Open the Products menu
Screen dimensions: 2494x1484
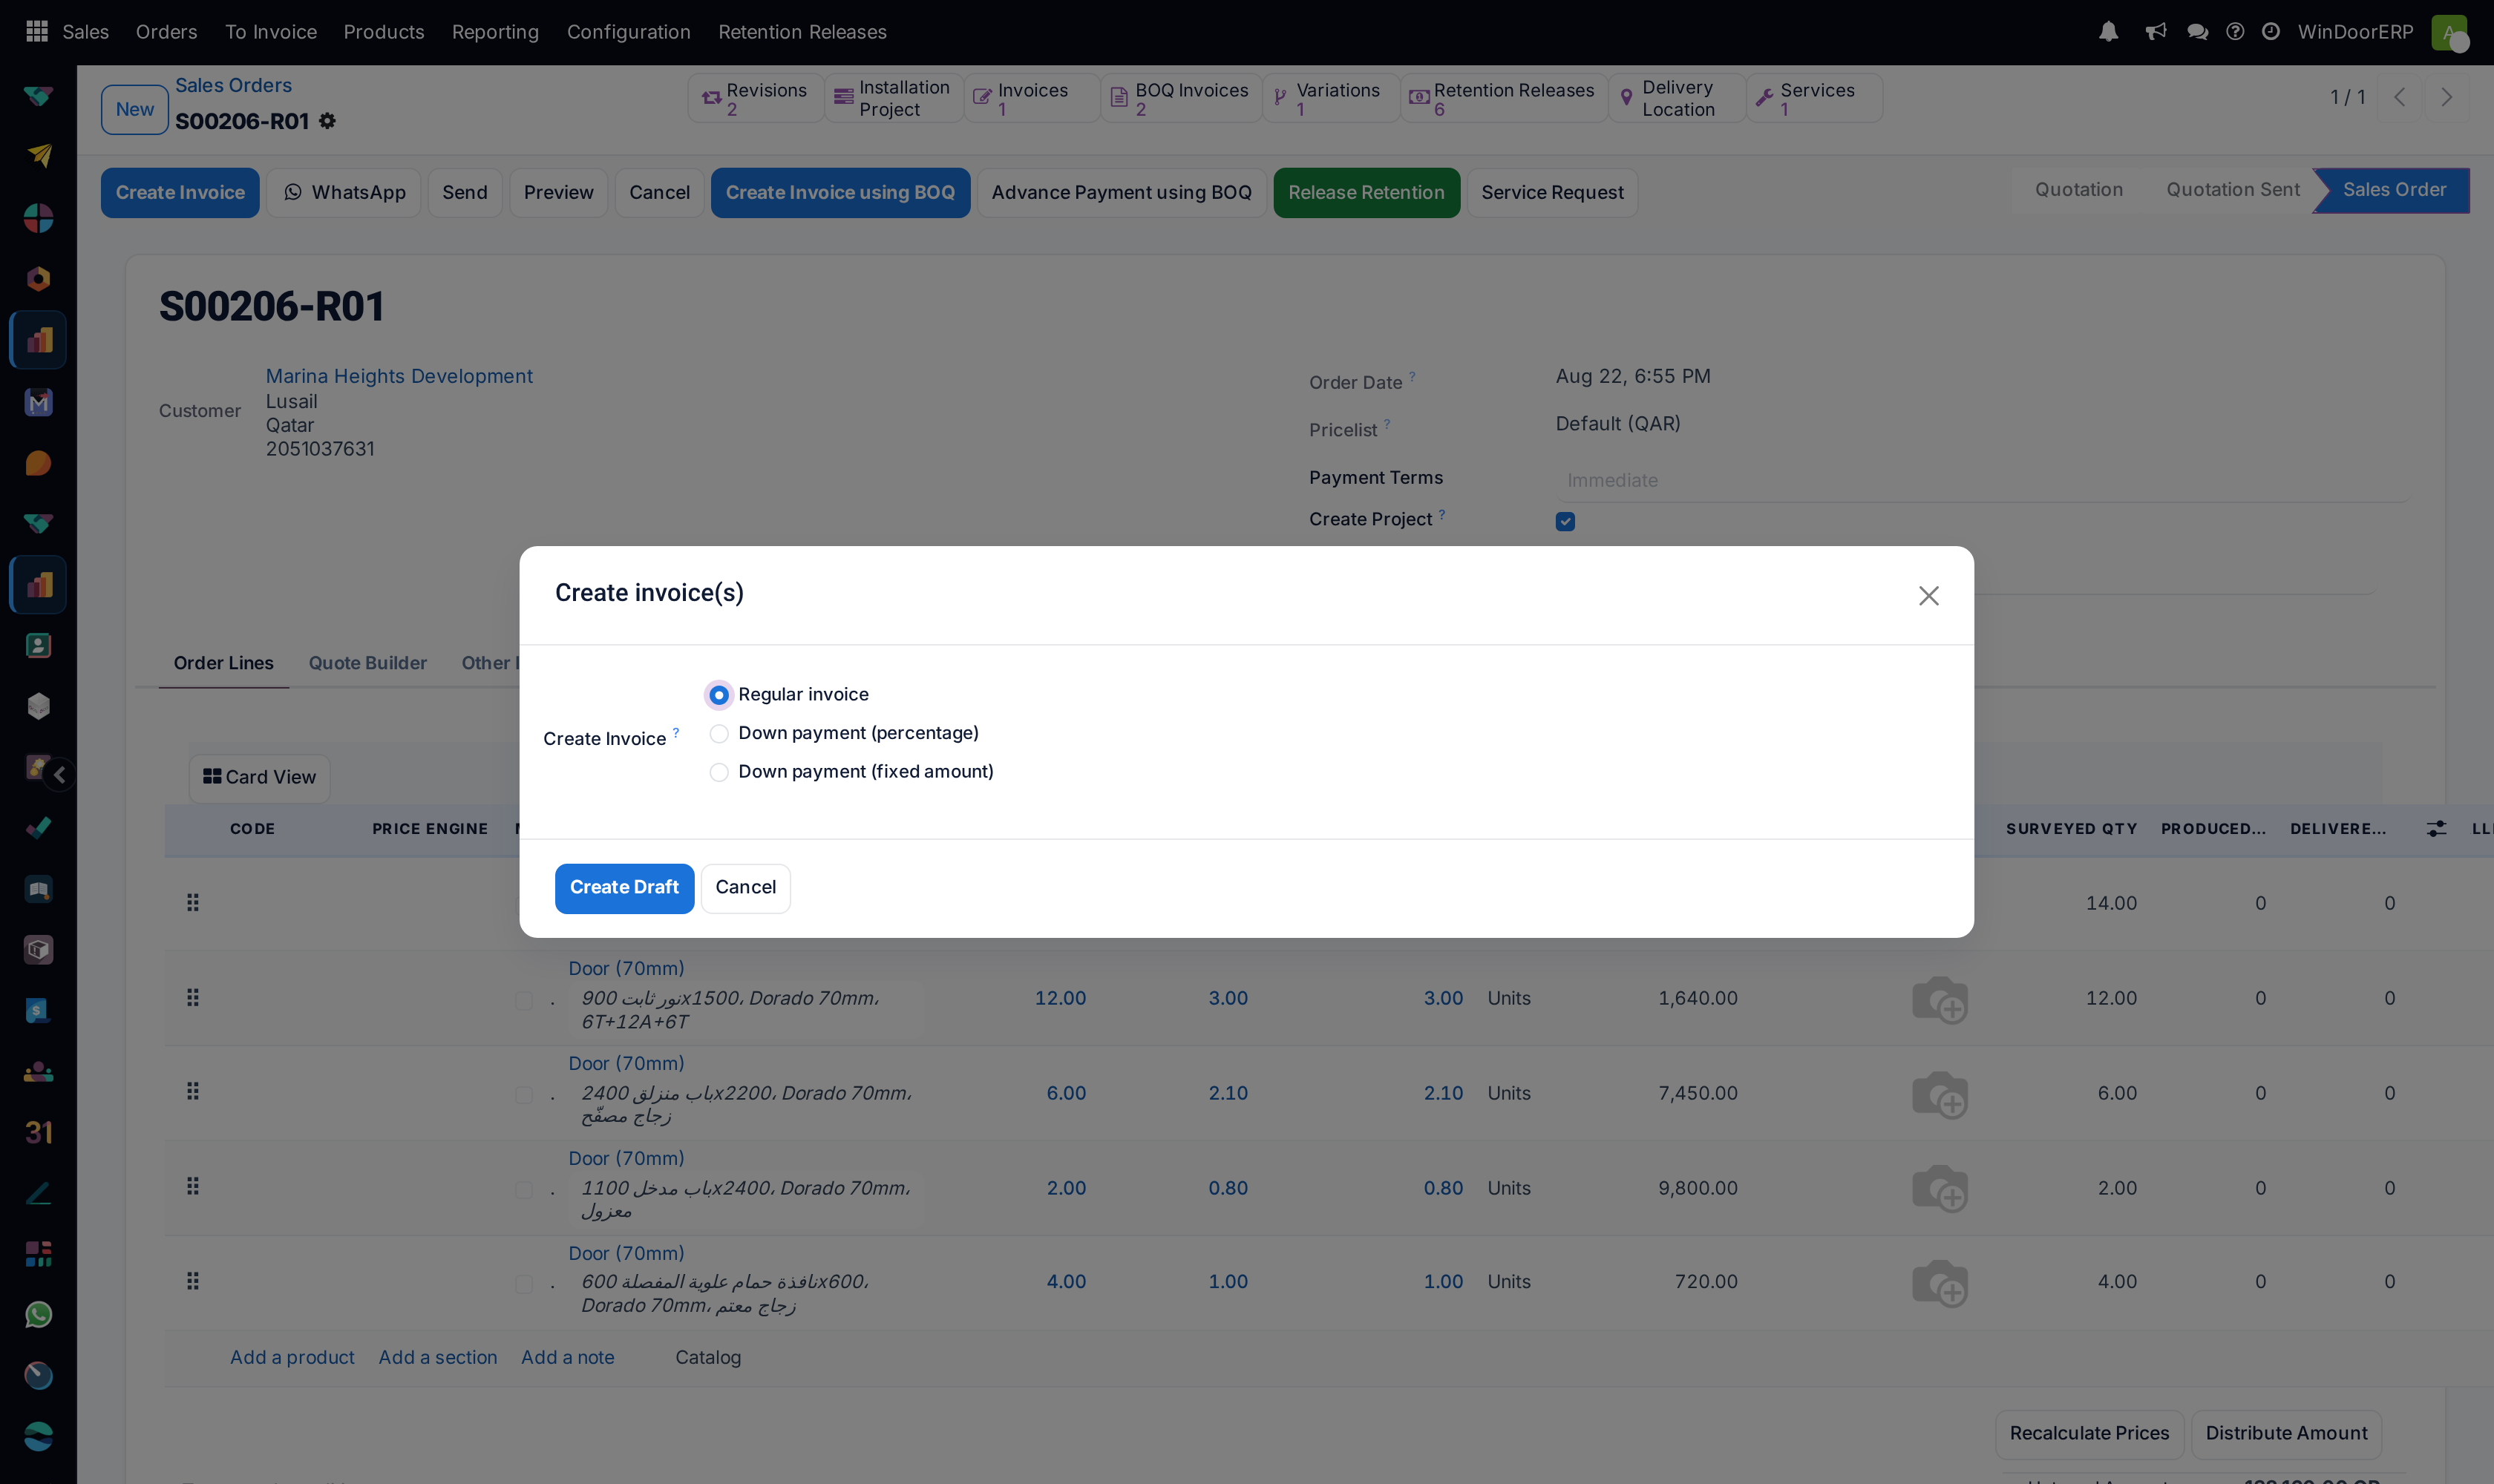coord(383,32)
